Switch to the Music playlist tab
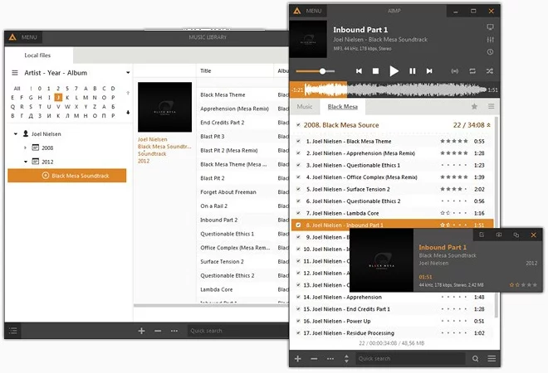The width and height of the screenshot is (548, 373). click(305, 107)
